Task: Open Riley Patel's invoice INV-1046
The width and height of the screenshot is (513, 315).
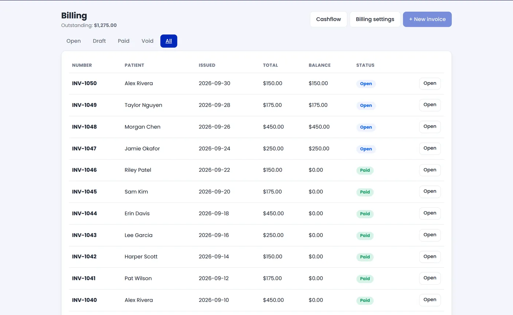Action: tap(430, 170)
